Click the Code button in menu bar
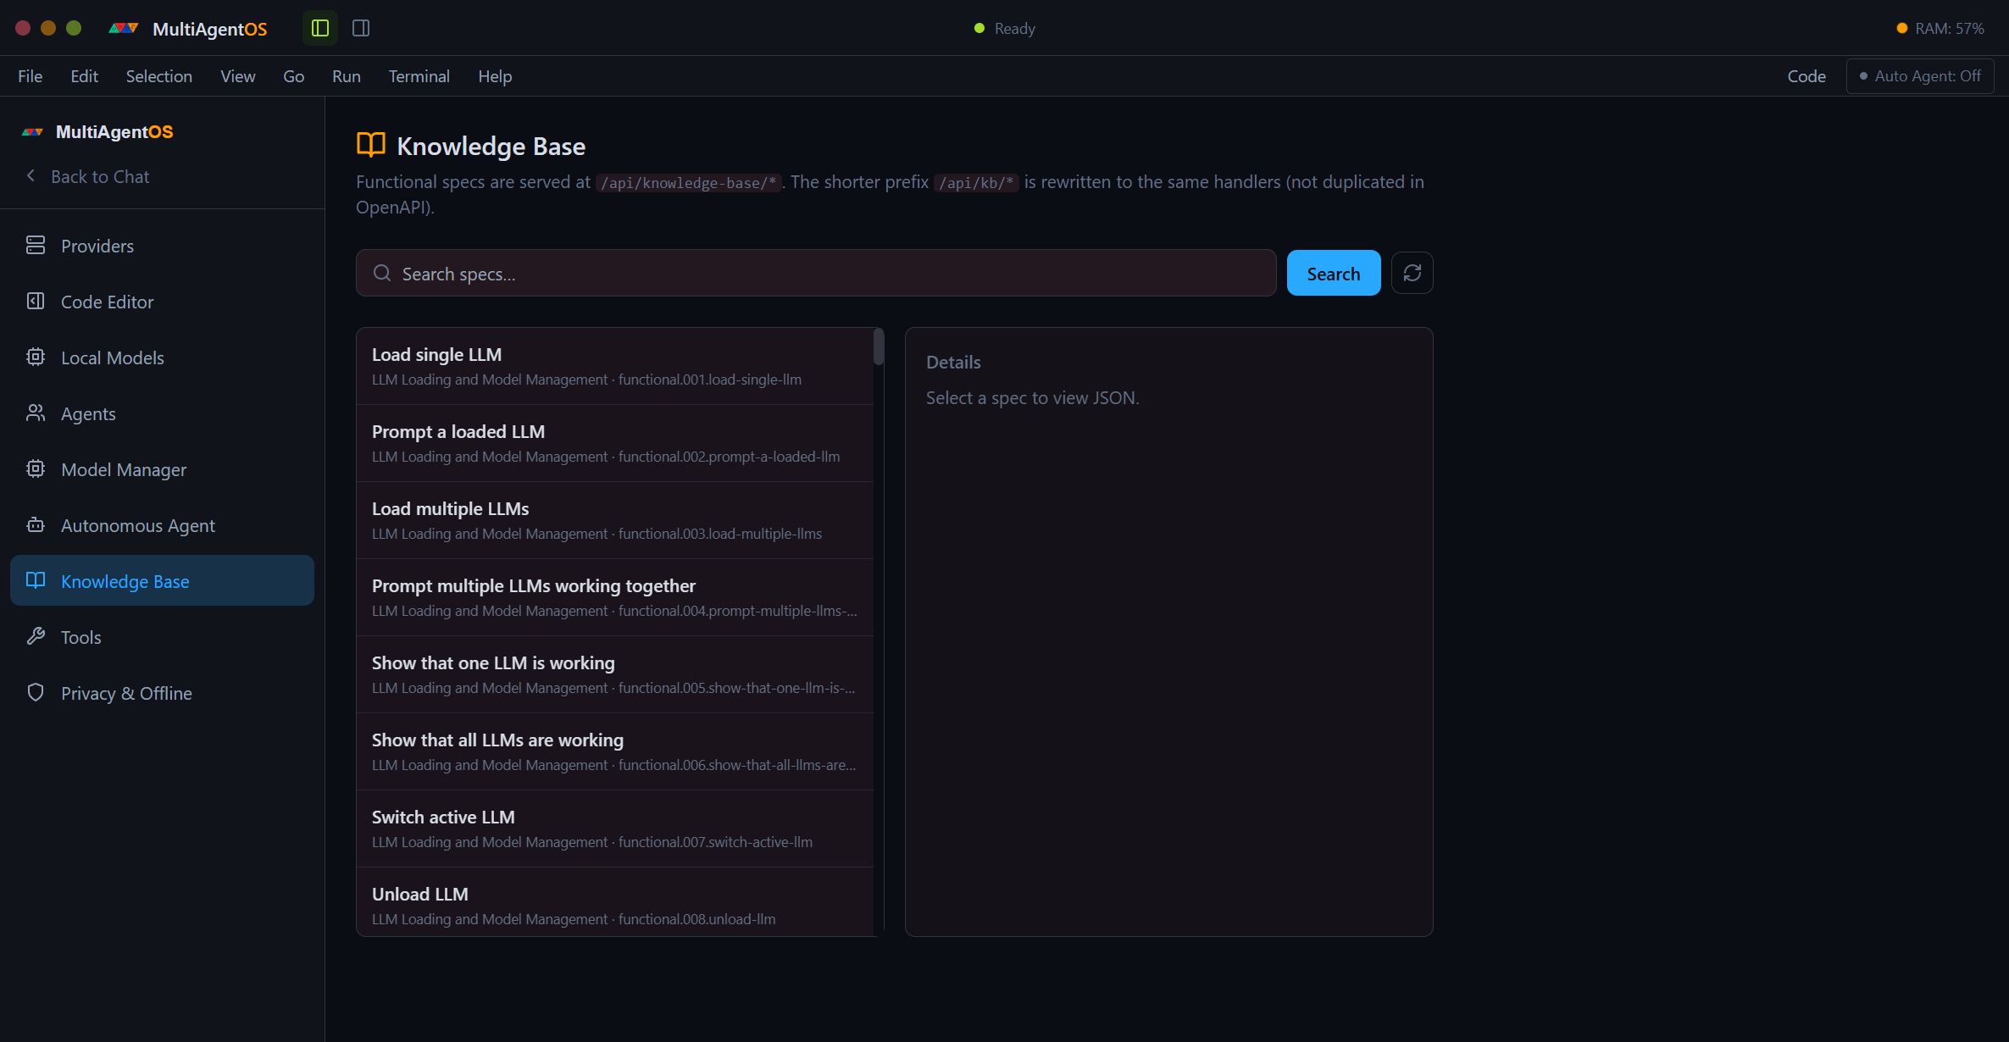 (1806, 76)
